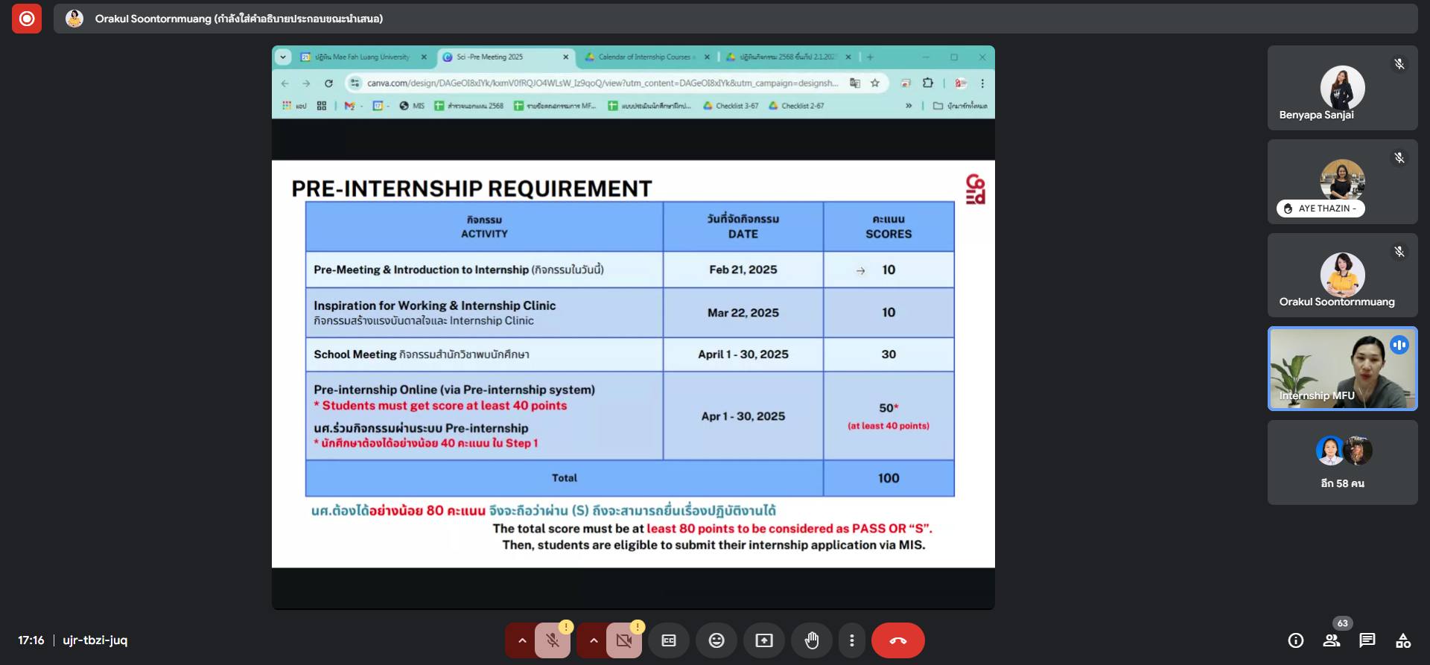
Task: Click the browser back arrow
Action: (x=285, y=83)
